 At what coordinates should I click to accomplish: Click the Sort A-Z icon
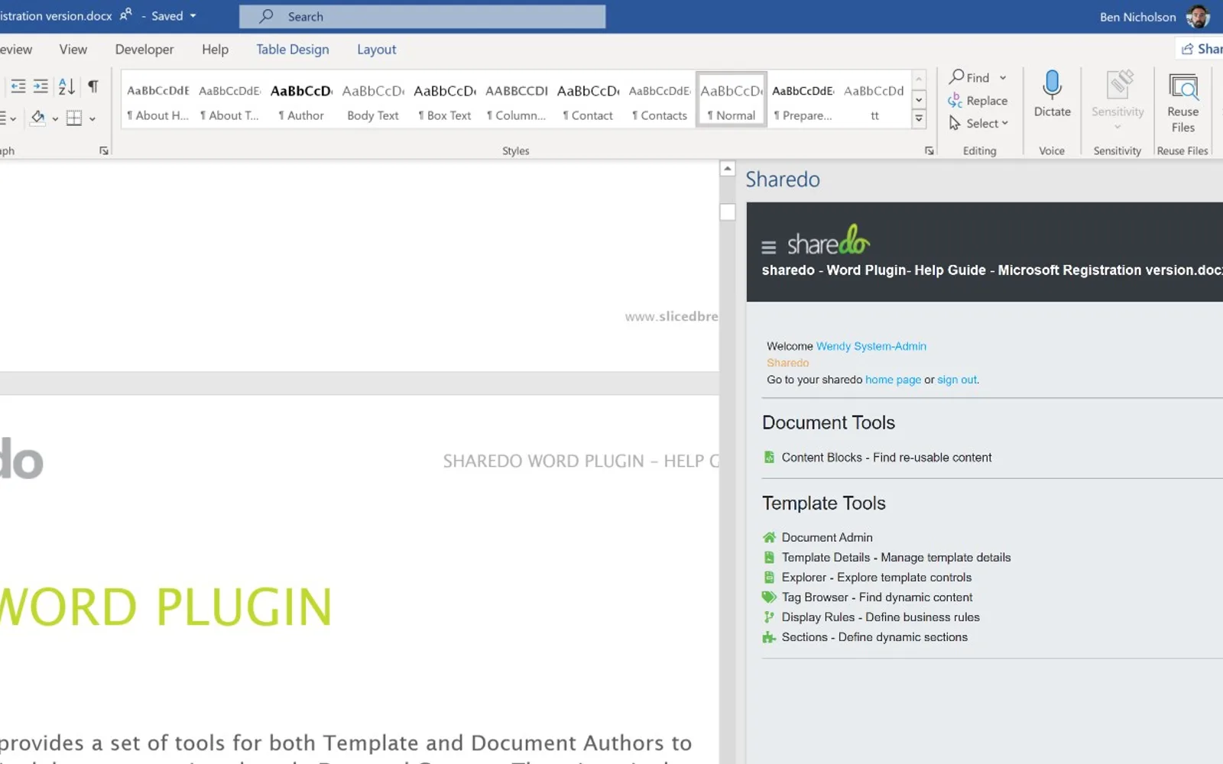click(x=67, y=86)
